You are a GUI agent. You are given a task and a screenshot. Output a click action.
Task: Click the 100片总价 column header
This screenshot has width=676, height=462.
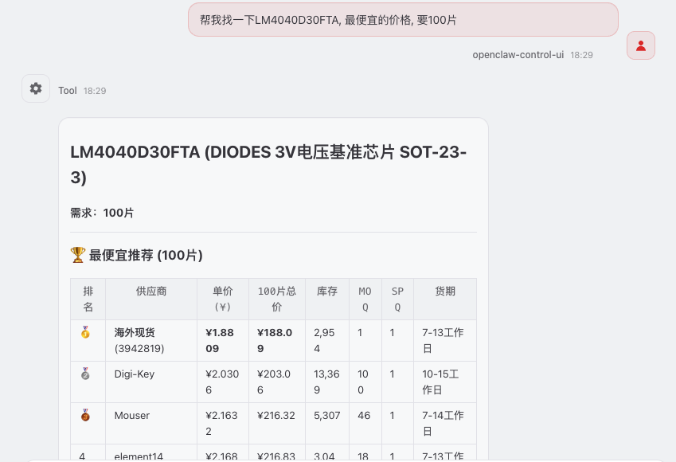[x=276, y=299]
